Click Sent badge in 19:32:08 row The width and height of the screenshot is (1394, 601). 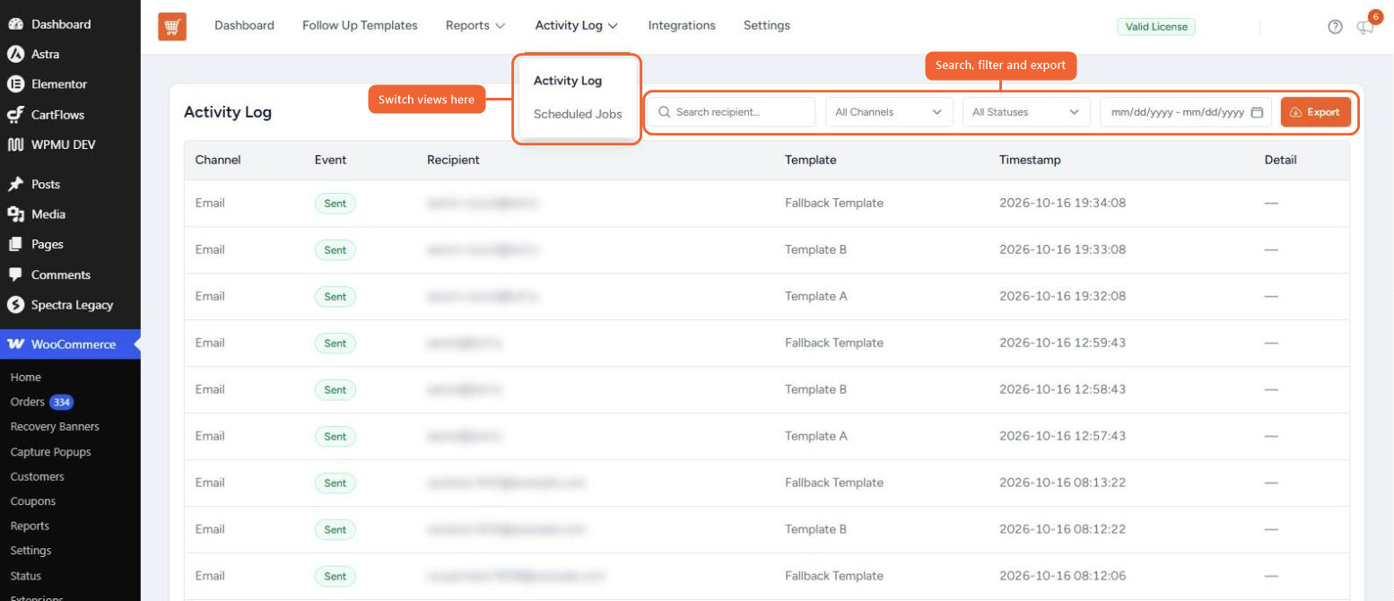[335, 297]
